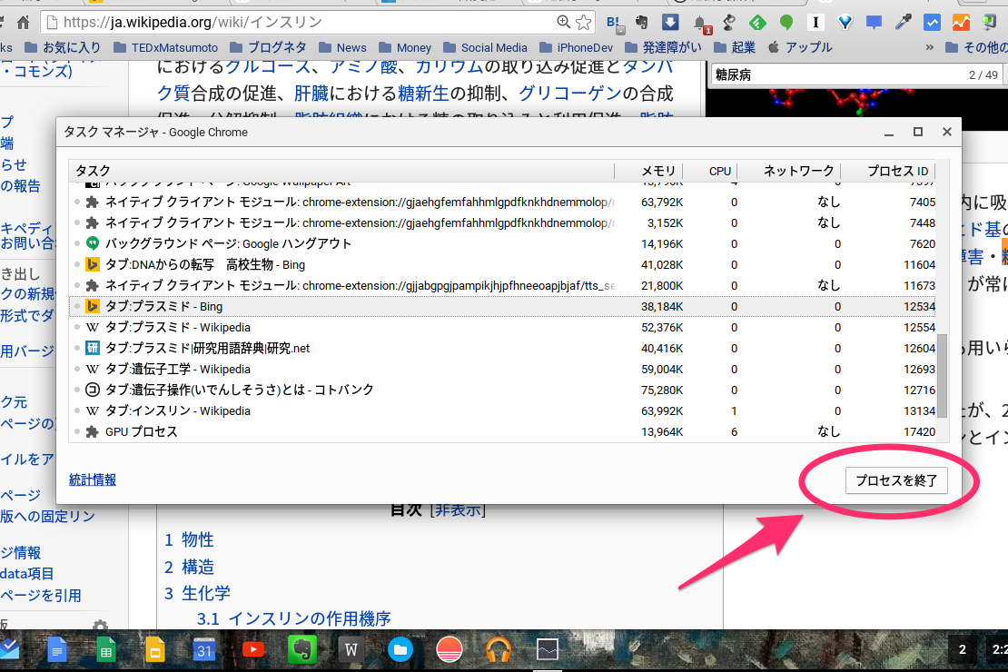This screenshot has height=672, width=1008.
Task: Select the タブ:遺伝子工学 - Wikipedia row
Action: point(502,369)
